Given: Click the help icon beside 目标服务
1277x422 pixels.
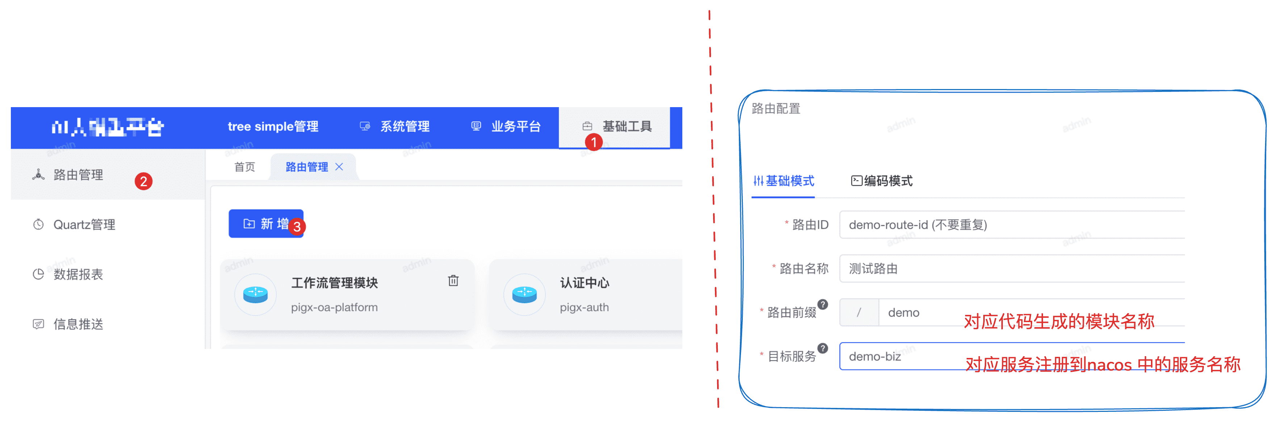Looking at the screenshot, I should pyautogui.click(x=822, y=348).
